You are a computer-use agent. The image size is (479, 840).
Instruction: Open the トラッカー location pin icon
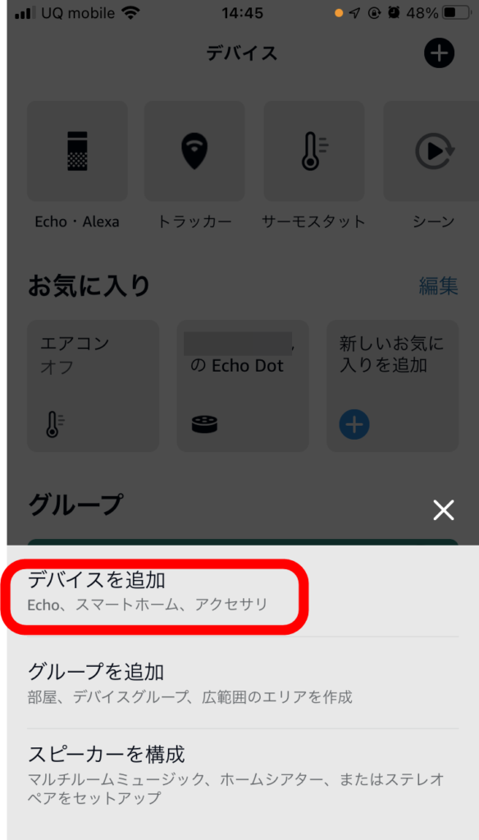click(194, 151)
